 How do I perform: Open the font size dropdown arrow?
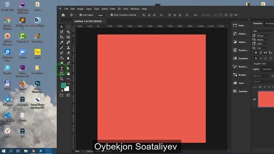(270, 36)
